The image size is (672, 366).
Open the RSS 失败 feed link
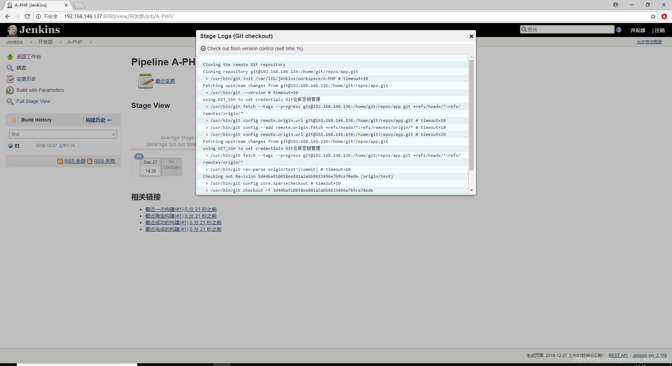click(x=104, y=161)
